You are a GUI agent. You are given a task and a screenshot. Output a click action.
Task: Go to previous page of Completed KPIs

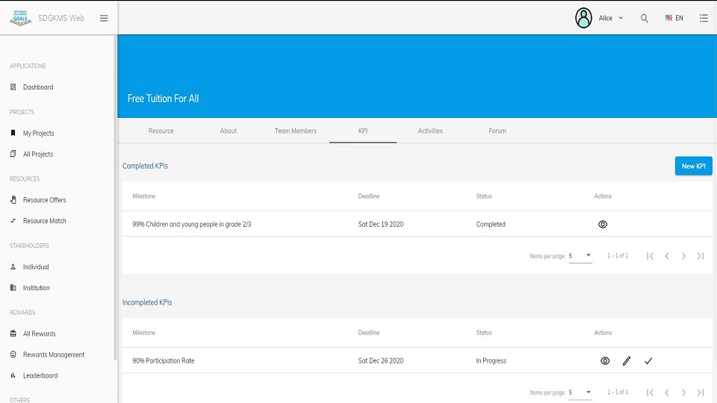click(667, 256)
